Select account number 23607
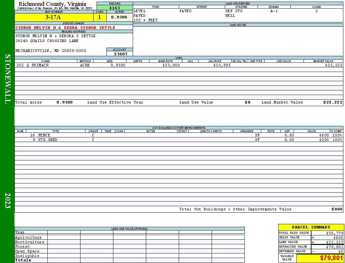The width and height of the screenshot is (345, 263). (x=121, y=54)
